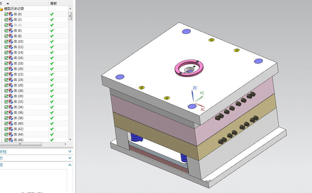
Task: Click the navigator scrollbar down arrow
Action: point(70,140)
